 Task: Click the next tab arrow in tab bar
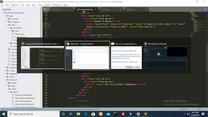pyautogui.click(x=46, y=9)
